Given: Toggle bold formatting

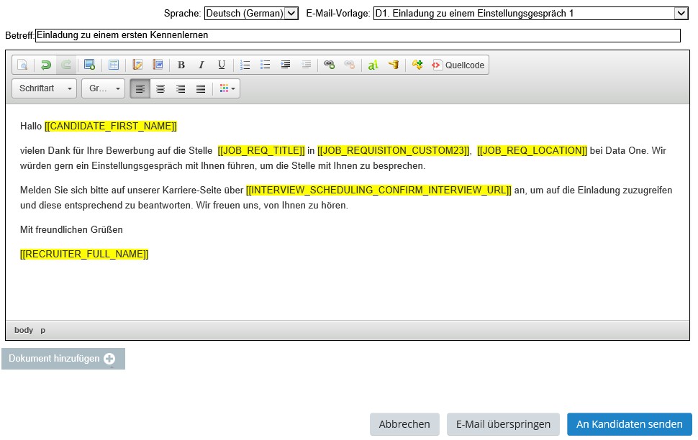Looking at the screenshot, I should click(181, 65).
